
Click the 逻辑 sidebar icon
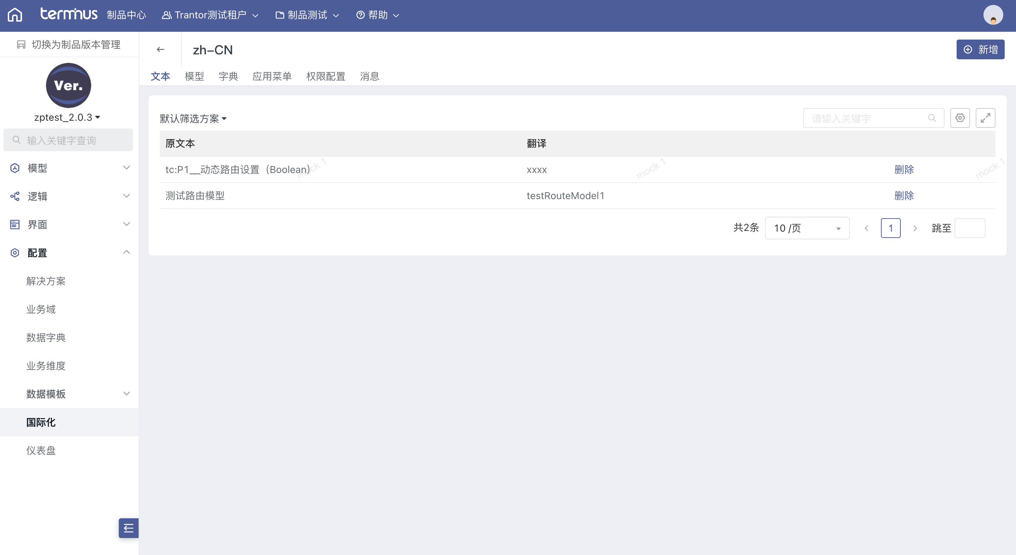[x=15, y=196]
